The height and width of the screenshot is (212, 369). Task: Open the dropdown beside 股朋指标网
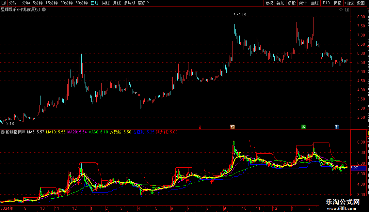pos(3,132)
